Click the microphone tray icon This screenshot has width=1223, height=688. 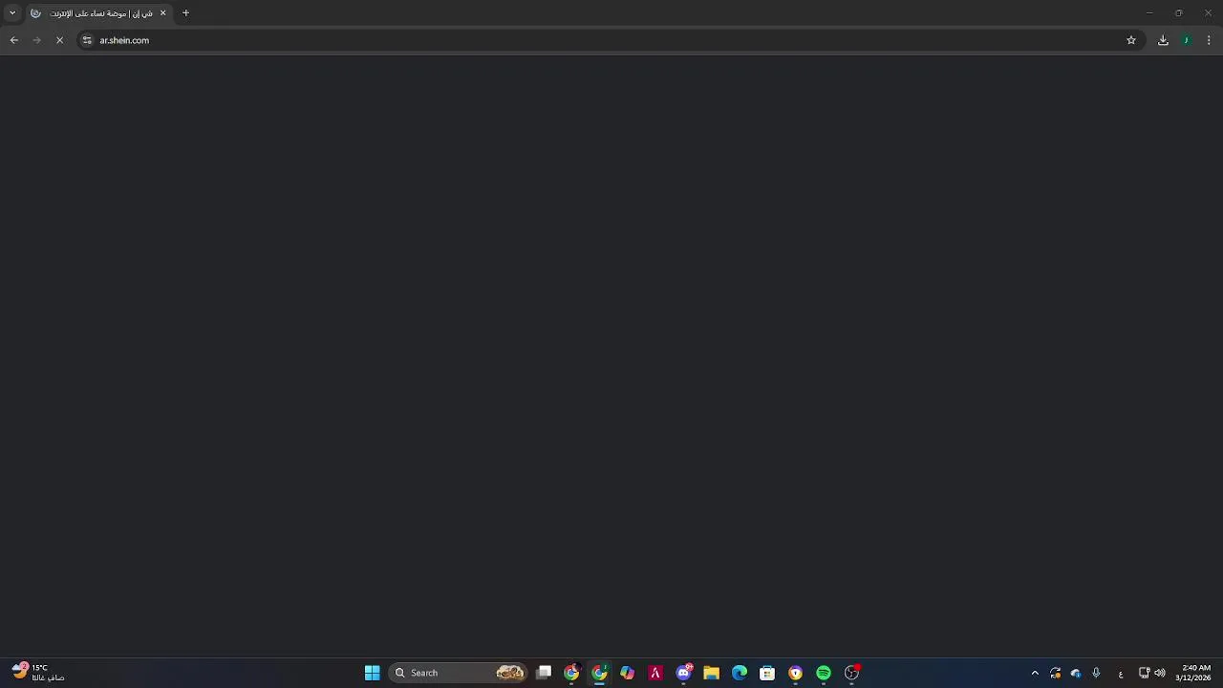tap(1096, 673)
